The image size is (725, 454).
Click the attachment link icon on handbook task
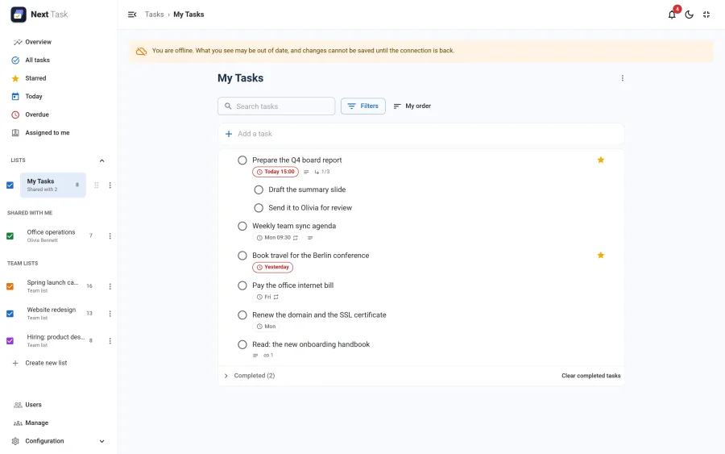(x=268, y=356)
